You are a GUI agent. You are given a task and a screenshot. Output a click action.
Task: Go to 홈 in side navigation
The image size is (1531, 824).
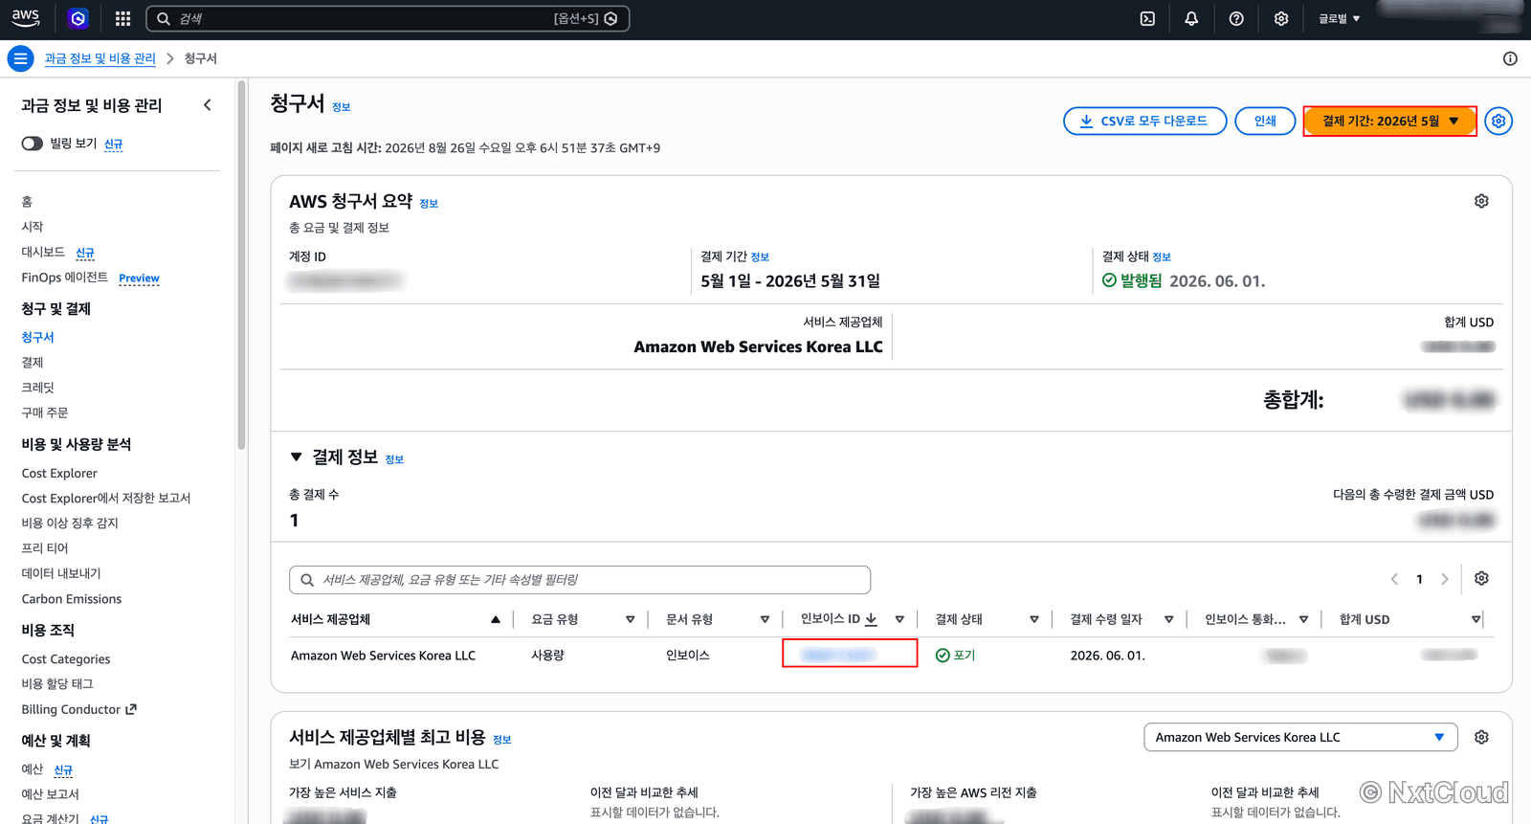tap(27, 202)
